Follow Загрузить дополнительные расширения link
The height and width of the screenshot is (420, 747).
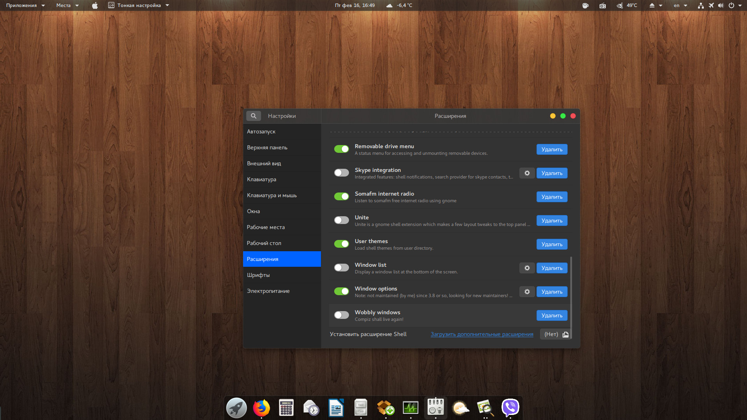pyautogui.click(x=482, y=334)
